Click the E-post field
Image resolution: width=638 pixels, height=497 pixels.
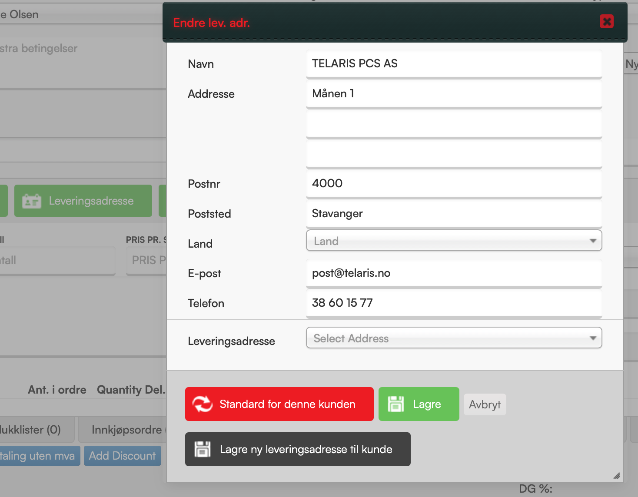[454, 273]
